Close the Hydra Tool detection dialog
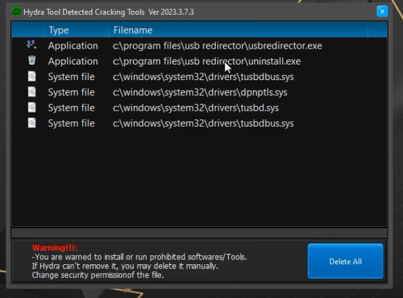403x298 pixels. tap(382, 11)
